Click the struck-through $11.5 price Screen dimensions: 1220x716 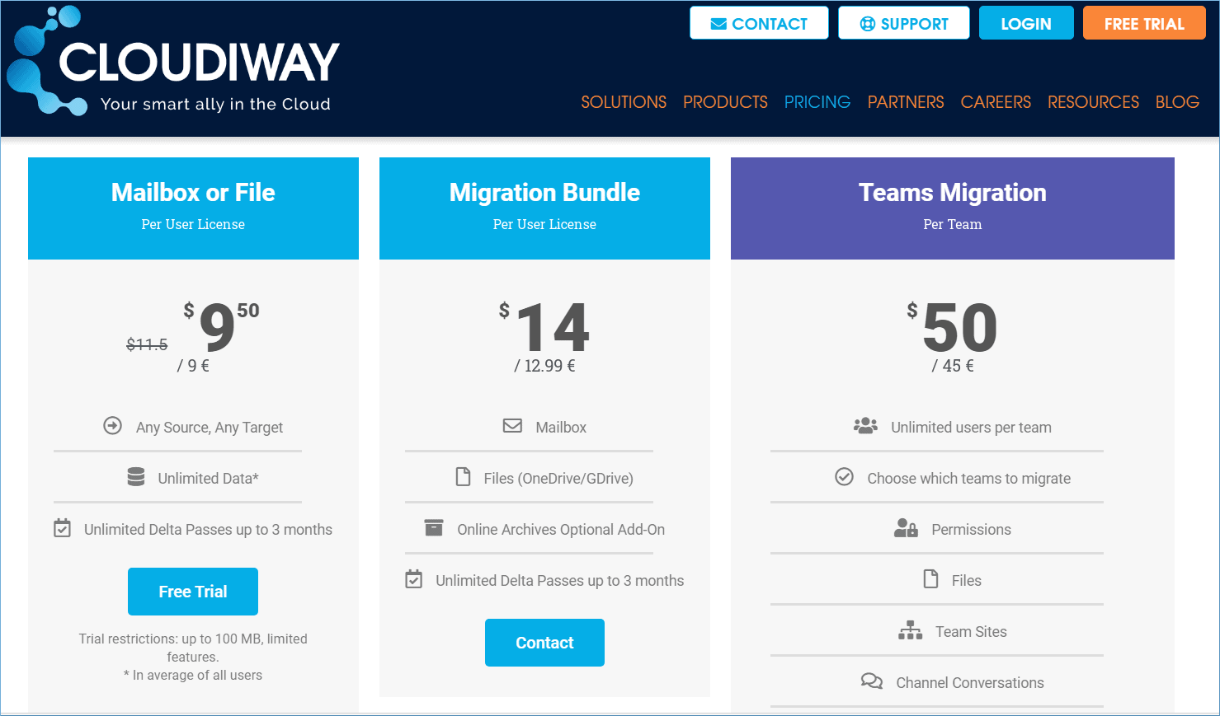coord(147,344)
